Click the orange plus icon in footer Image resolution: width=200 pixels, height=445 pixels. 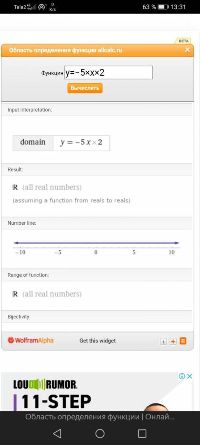pos(173,341)
